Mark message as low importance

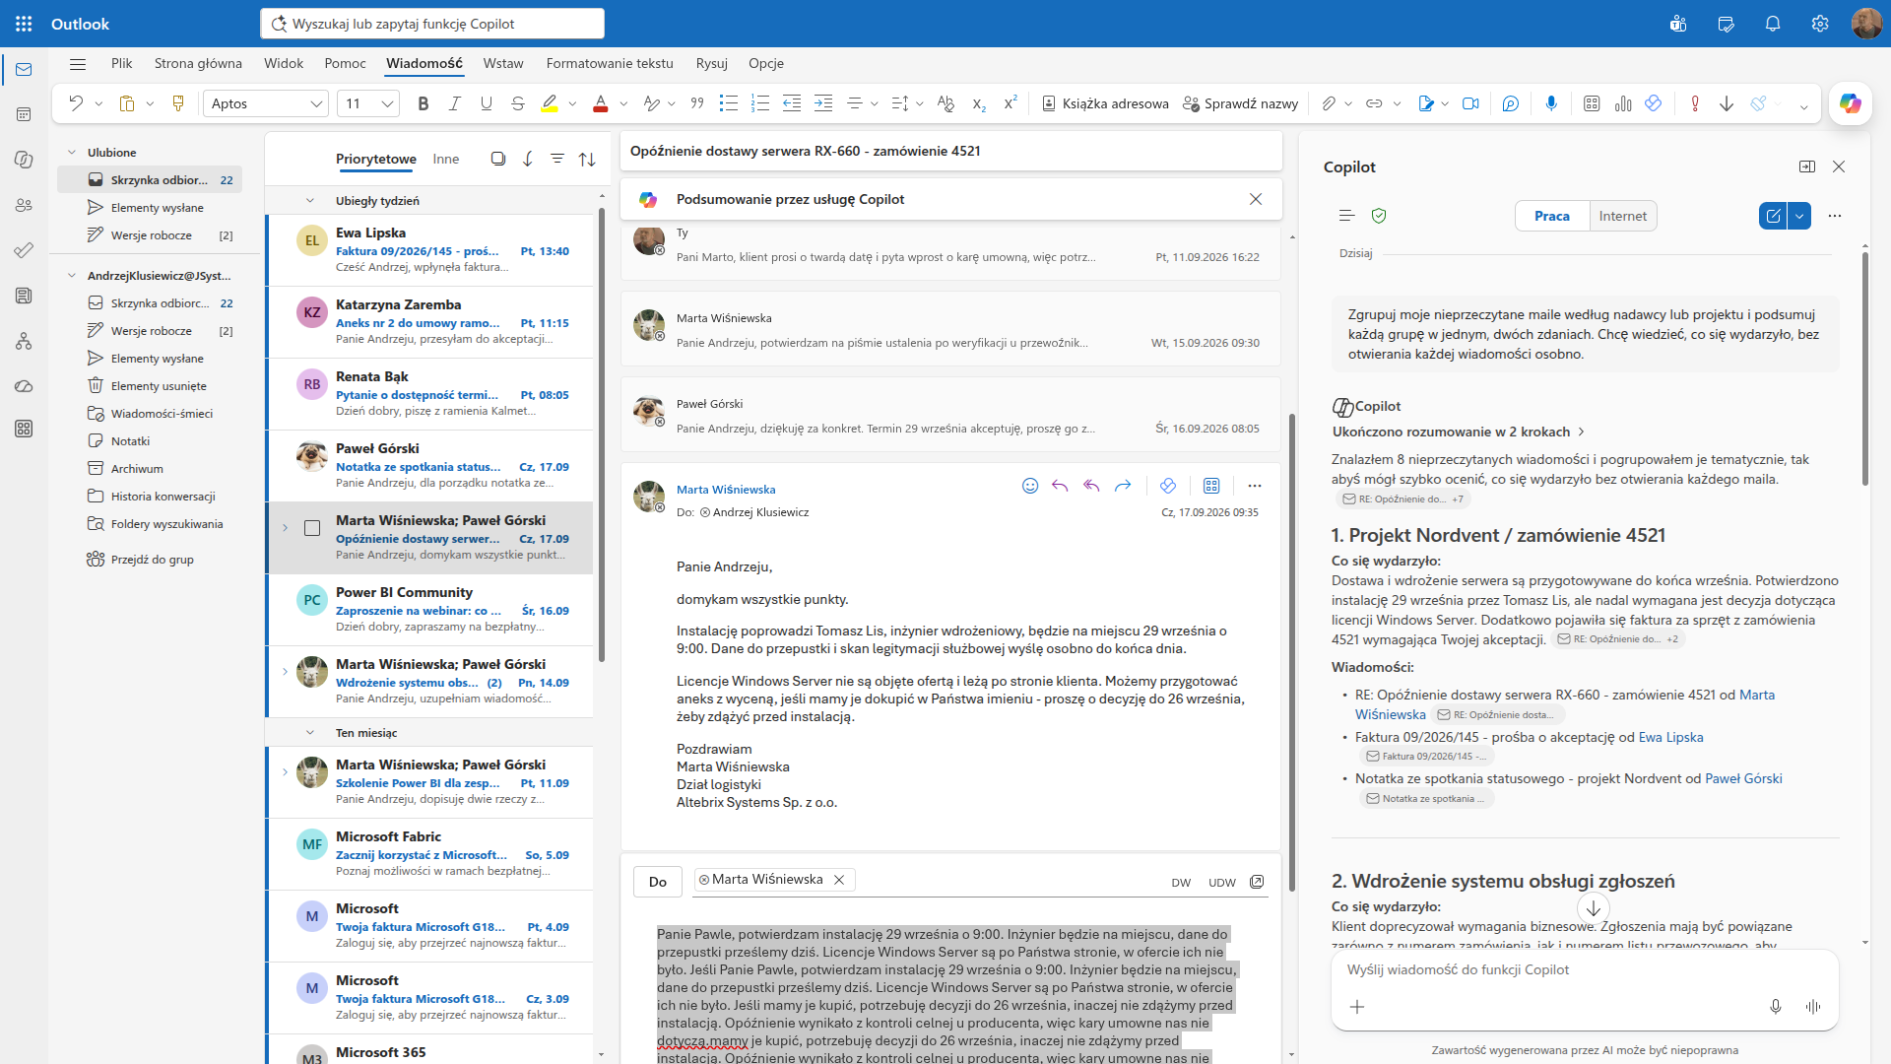(x=1727, y=103)
